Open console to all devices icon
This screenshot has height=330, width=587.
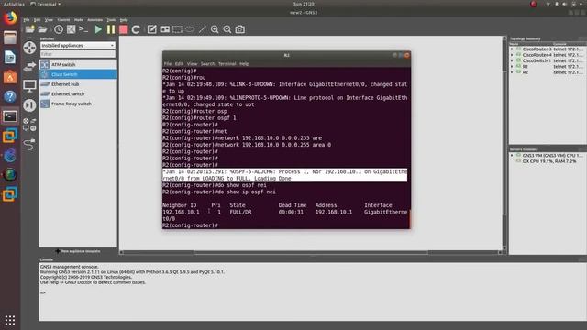click(83, 29)
